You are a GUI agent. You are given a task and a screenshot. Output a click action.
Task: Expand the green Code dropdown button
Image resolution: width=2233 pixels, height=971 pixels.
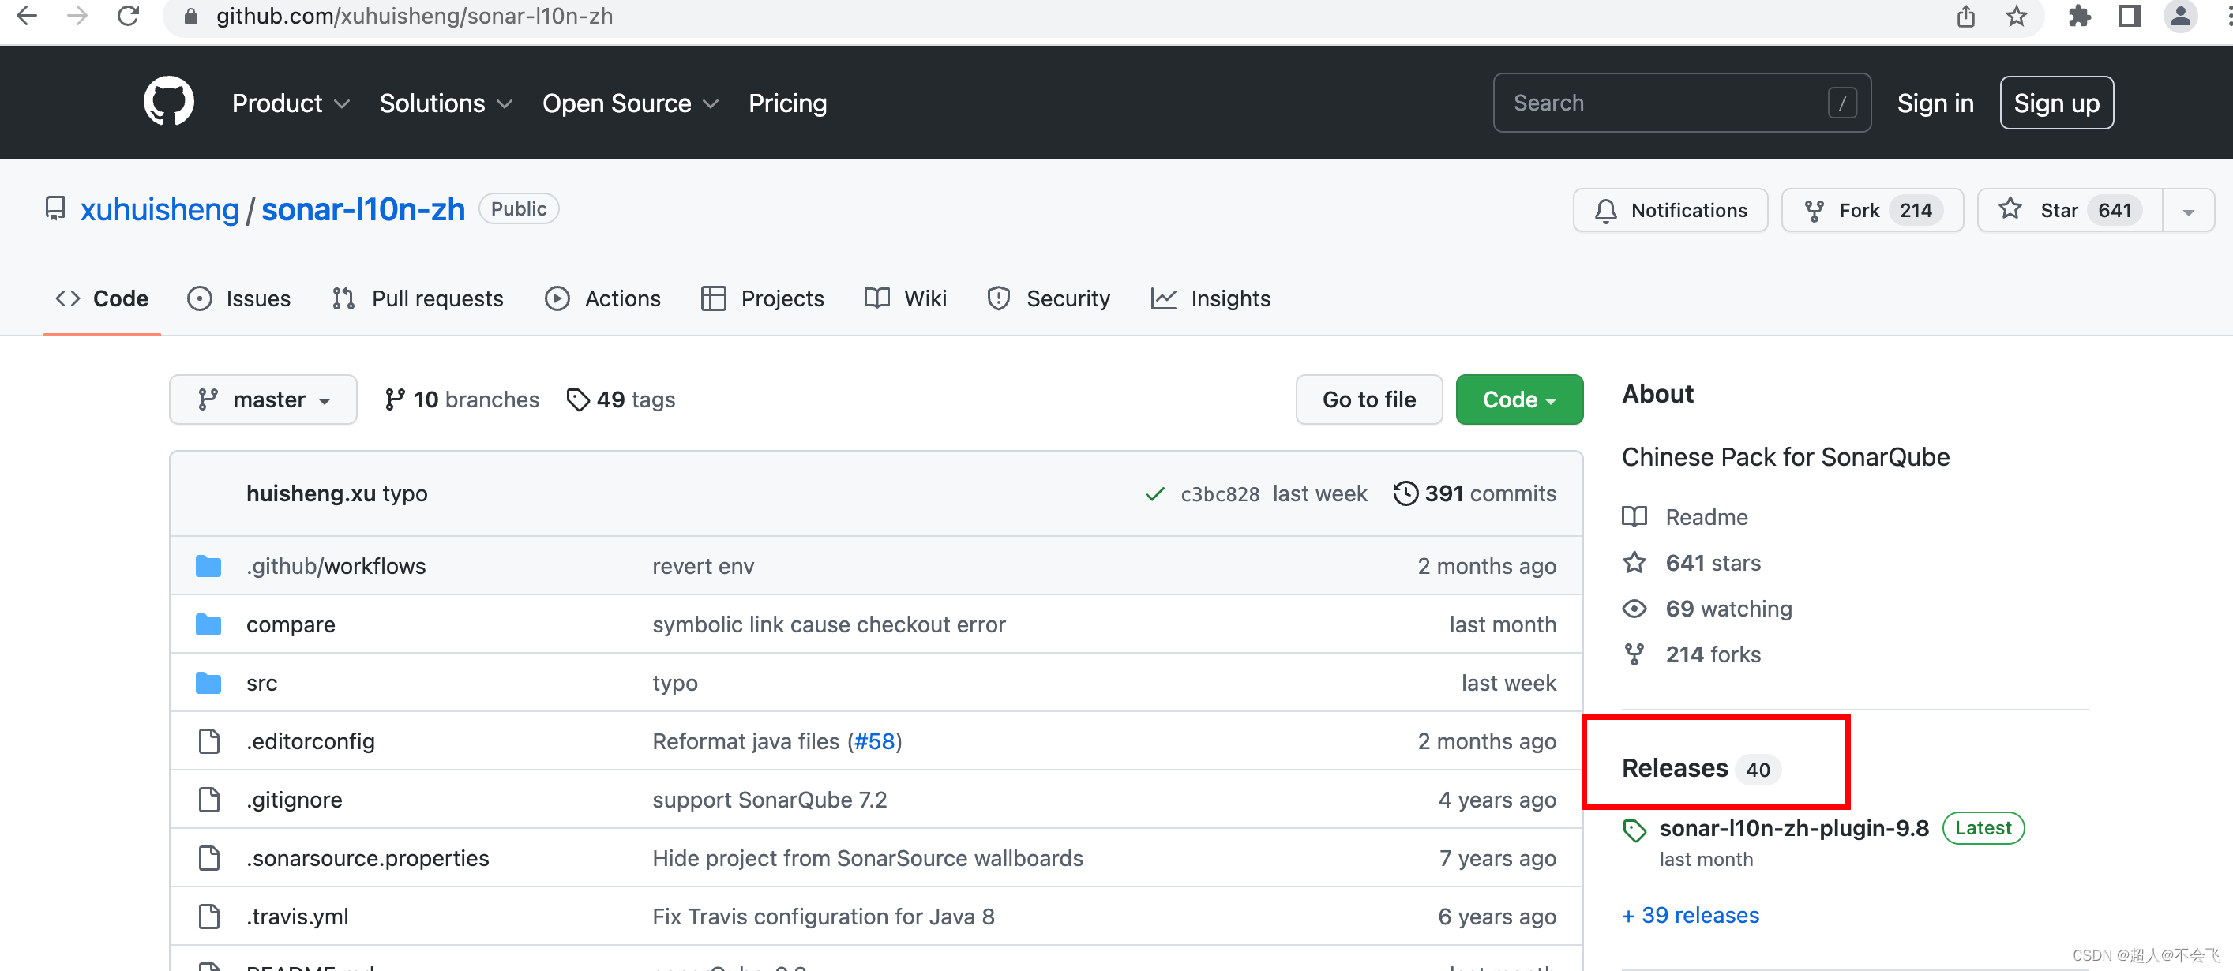coord(1518,399)
